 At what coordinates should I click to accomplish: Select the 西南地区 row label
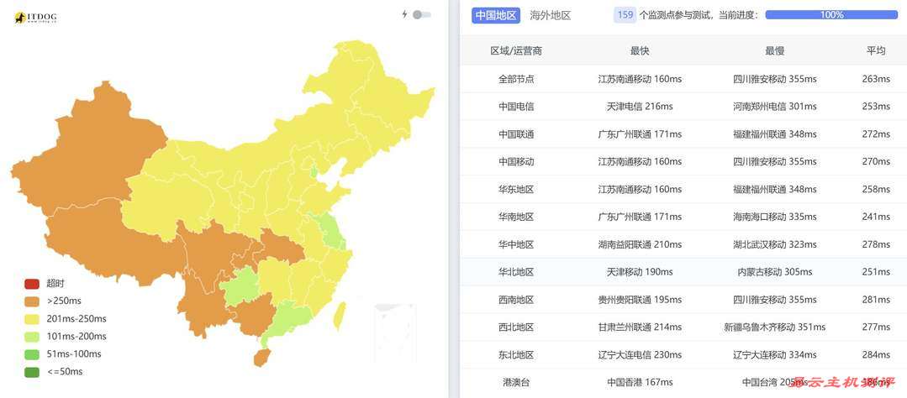[x=516, y=299]
